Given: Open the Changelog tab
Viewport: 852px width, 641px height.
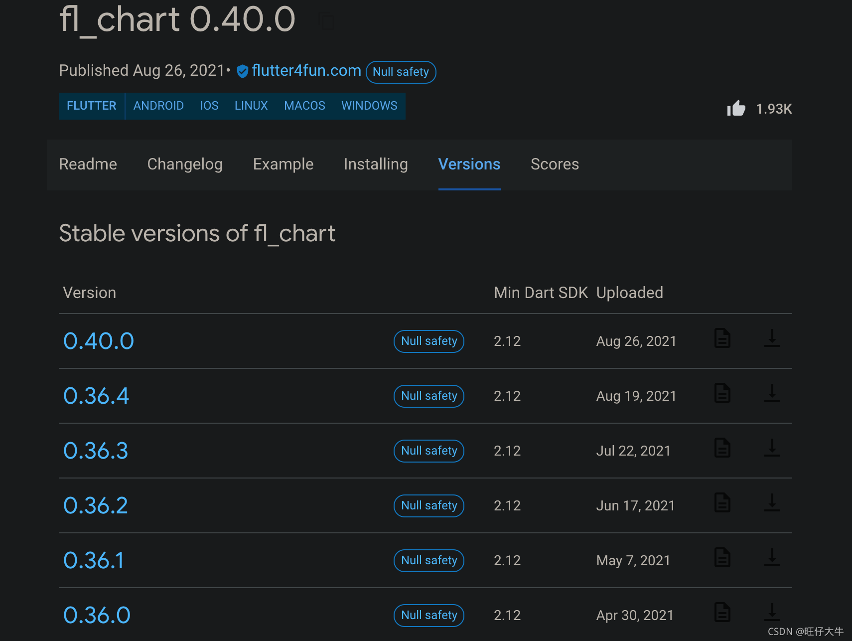Looking at the screenshot, I should pyautogui.click(x=185, y=164).
